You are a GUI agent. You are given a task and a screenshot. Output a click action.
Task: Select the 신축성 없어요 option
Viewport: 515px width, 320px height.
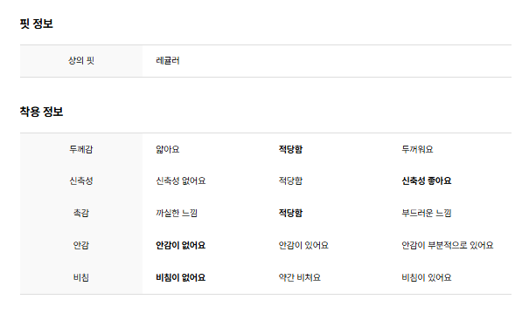(x=181, y=180)
